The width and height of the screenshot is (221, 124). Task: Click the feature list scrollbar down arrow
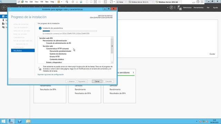click(x=112, y=62)
